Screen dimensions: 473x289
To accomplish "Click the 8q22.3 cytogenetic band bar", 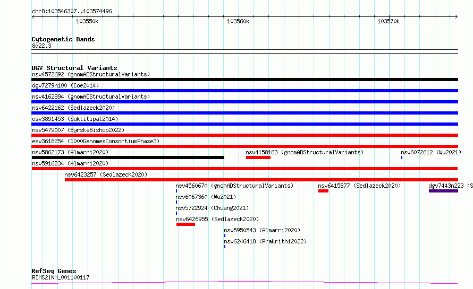I will point(244,51).
